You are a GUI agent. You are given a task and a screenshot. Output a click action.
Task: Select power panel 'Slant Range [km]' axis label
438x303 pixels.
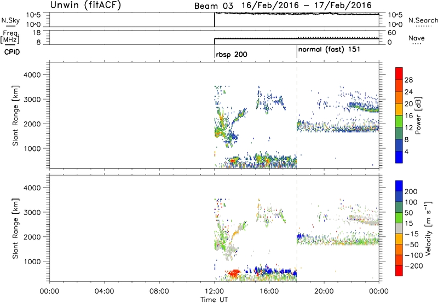pyautogui.click(x=15, y=115)
